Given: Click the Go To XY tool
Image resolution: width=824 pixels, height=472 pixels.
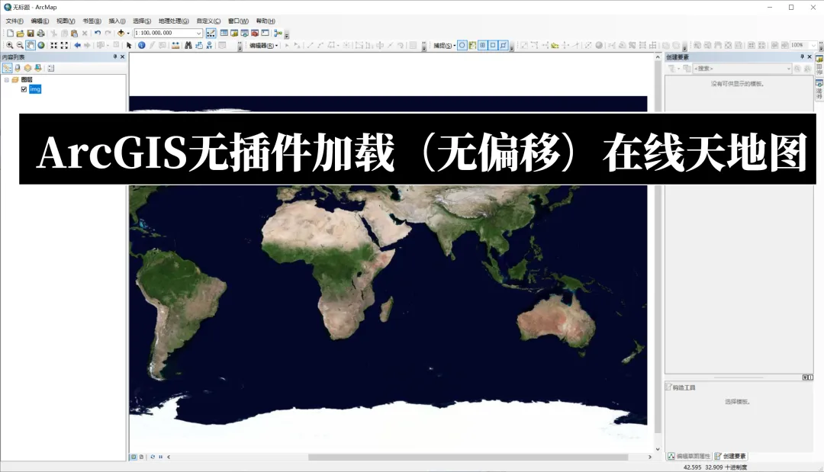Looking at the screenshot, I should [x=209, y=45].
